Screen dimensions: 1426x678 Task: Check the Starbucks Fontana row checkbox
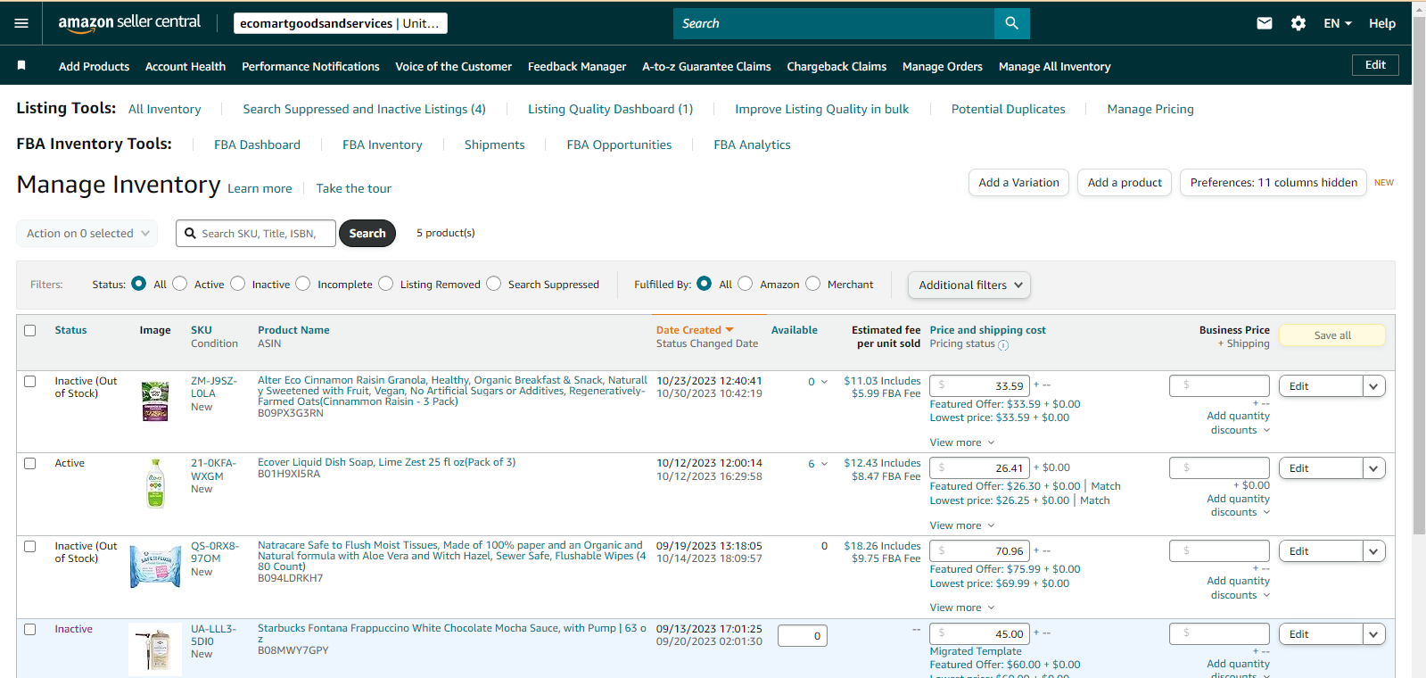tap(30, 629)
